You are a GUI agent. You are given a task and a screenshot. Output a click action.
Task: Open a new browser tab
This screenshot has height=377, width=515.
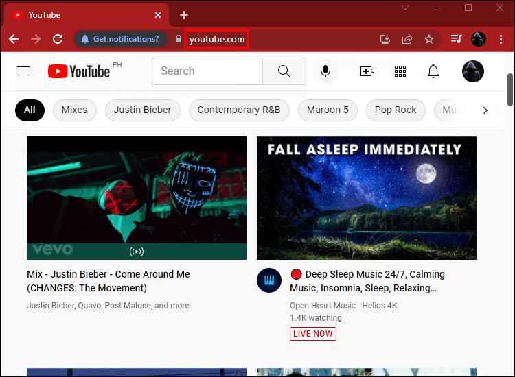coord(184,15)
